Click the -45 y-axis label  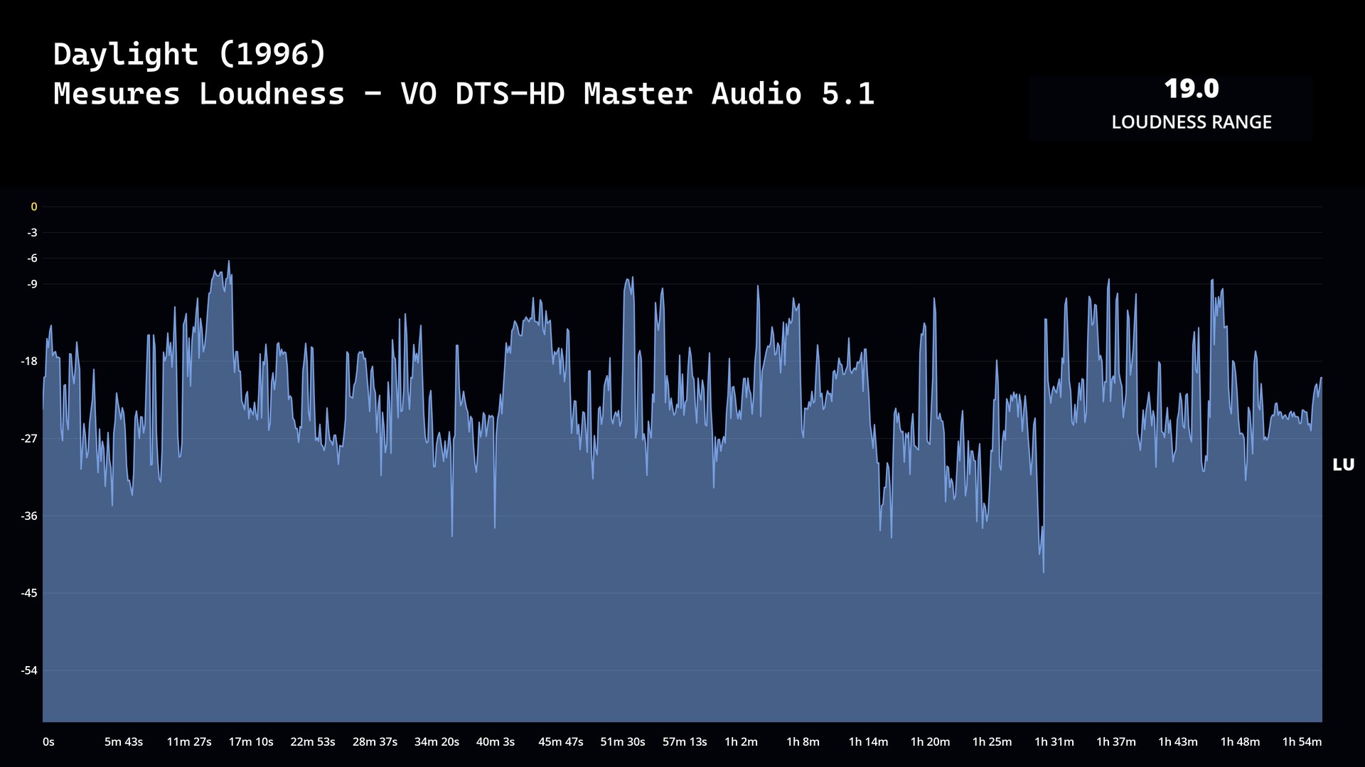[x=29, y=593]
